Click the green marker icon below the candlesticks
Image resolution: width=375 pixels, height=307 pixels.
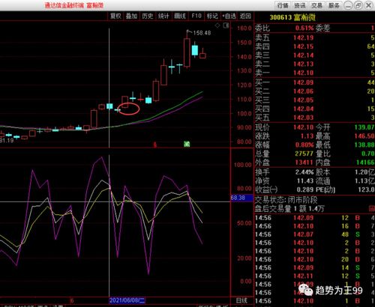187,144
